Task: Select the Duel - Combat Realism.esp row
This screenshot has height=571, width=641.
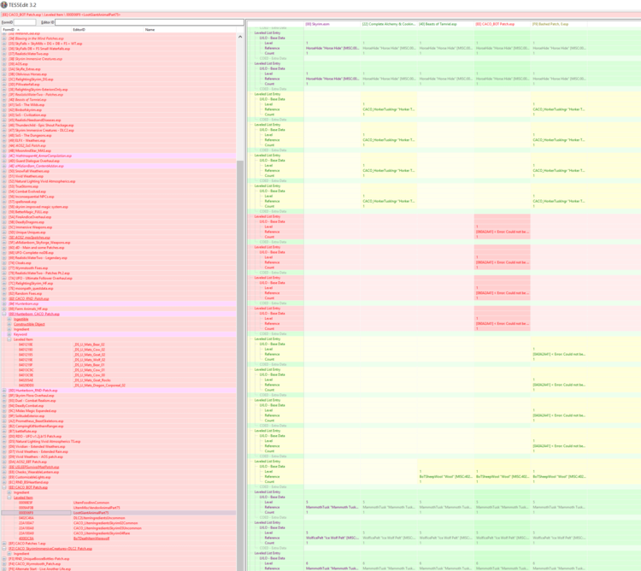Action: coord(119,401)
